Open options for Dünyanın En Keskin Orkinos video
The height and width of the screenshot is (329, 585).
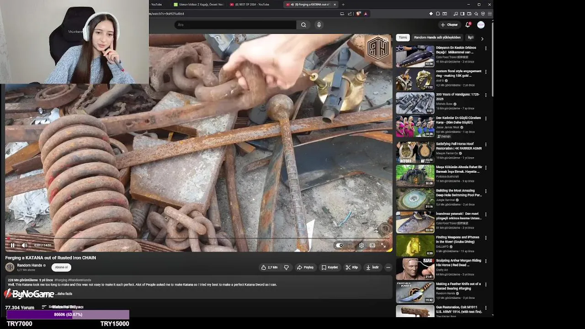coord(486,48)
